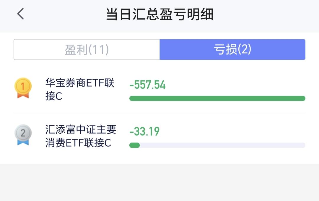Click the -557.54 loss amount
Viewport: 319px width, 201px height.
point(147,85)
